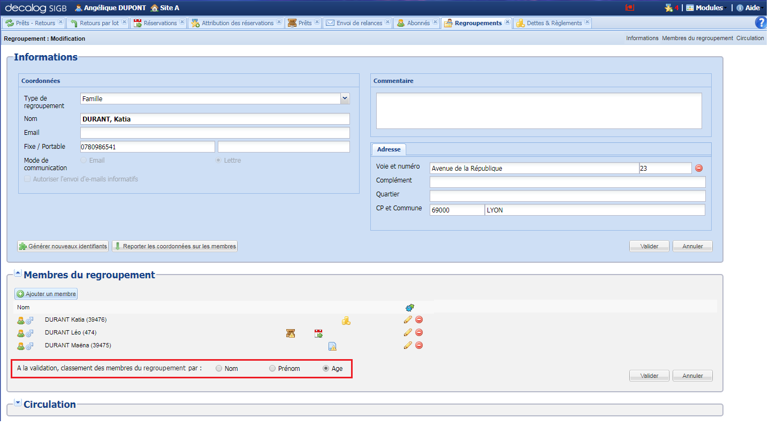Collapse the Membres du regroupement section

point(18,273)
